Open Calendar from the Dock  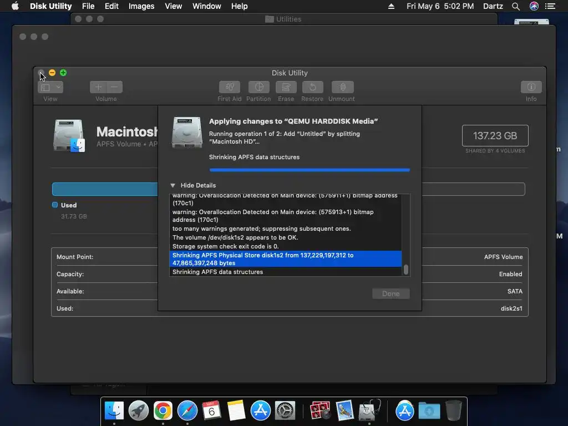pyautogui.click(x=211, y=411)
